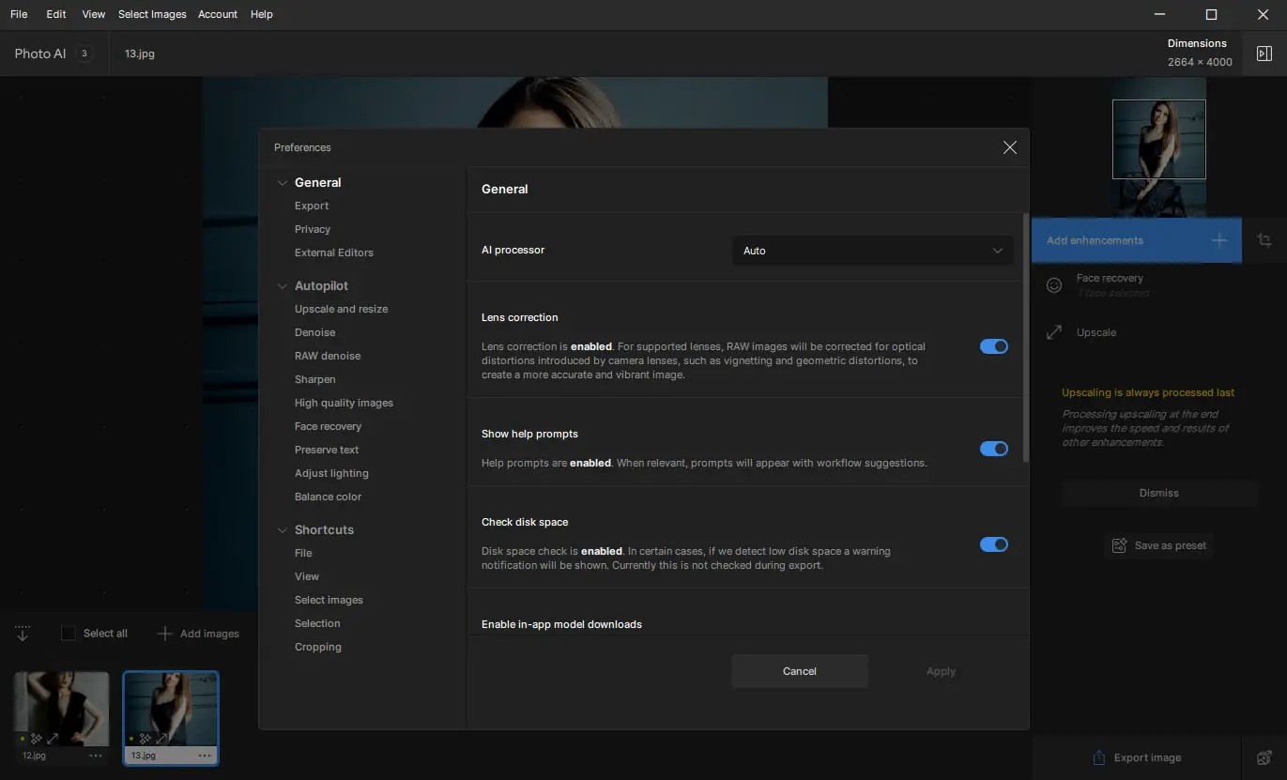
Task: Click the image stack icon at bottom right corner
Action: (x=1264, y=757)
